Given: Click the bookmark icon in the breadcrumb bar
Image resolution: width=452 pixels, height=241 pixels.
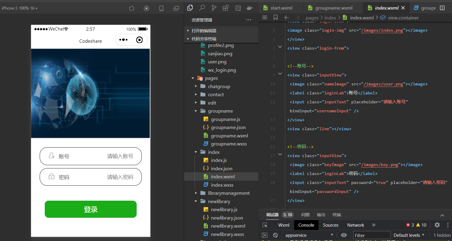Looking at the screenshot, I should (x=275, y=17).
